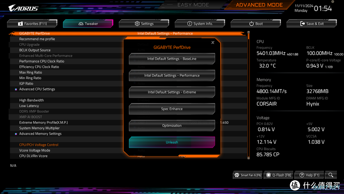Open the Save & Exit tab
The width and height of the screenshot is (344, 194).
312,24
